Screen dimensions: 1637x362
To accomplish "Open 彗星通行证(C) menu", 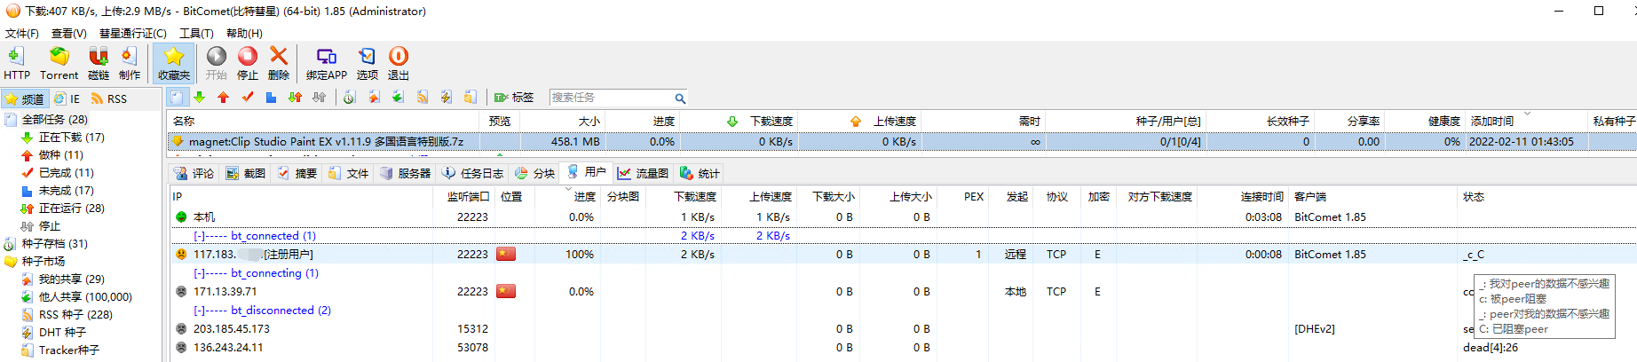I will [133, 33].
